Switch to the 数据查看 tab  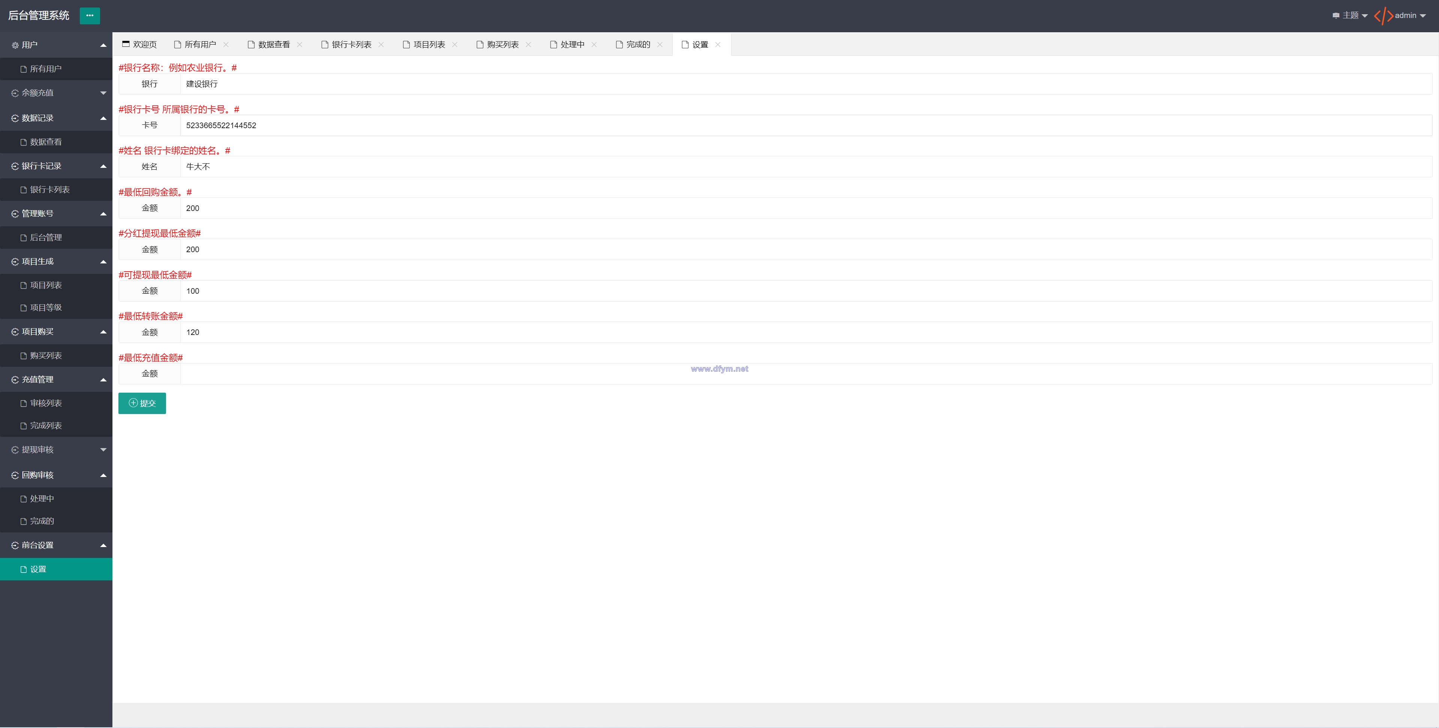(x=274, y=45)
